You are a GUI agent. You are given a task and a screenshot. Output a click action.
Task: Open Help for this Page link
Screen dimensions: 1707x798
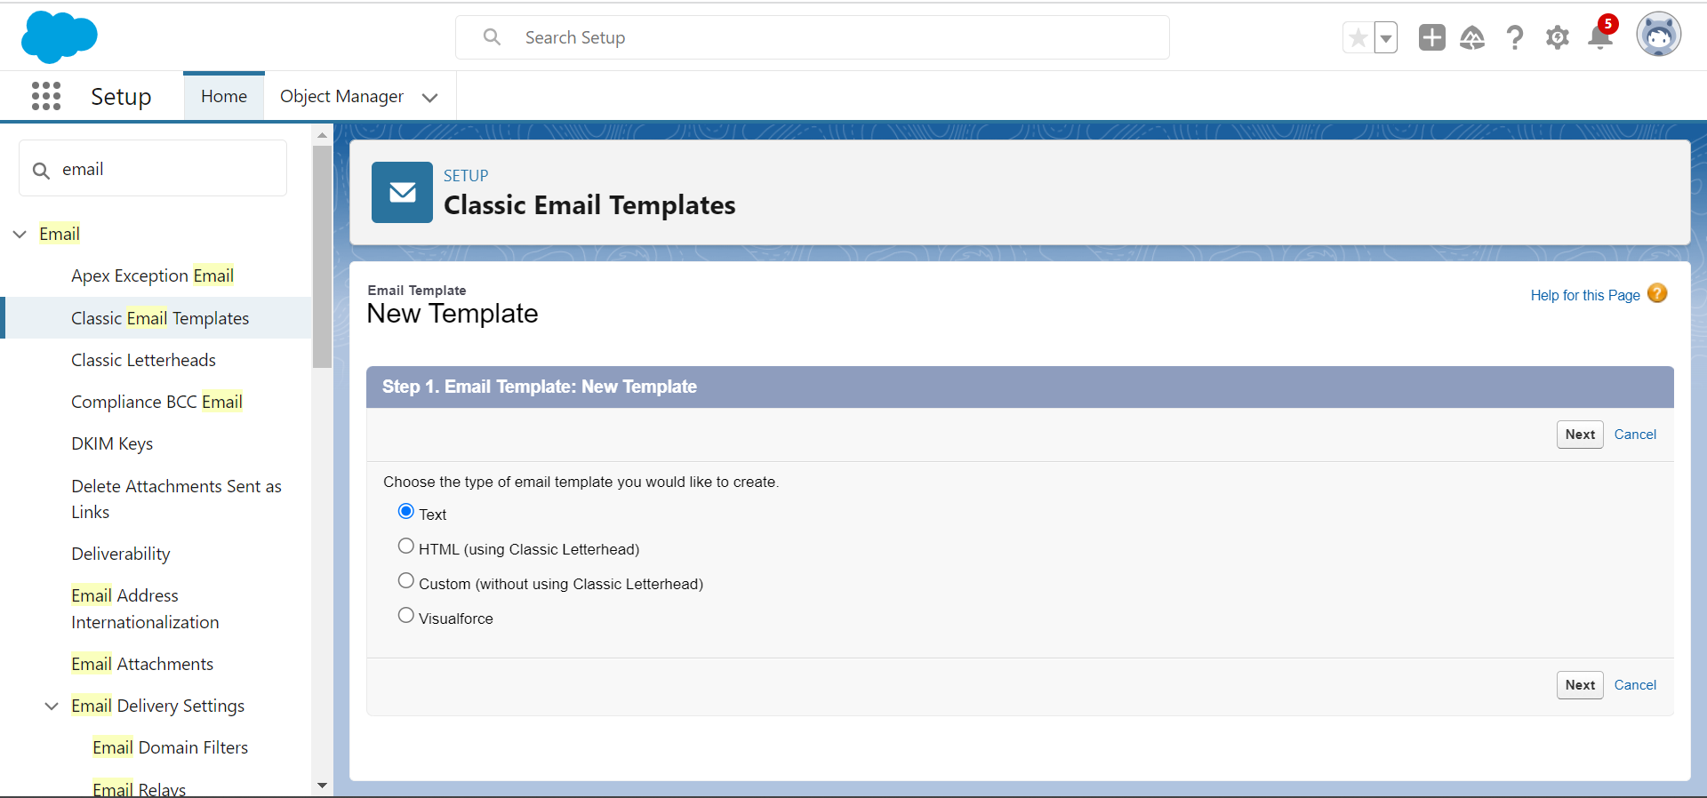(x=1585, y=295)
